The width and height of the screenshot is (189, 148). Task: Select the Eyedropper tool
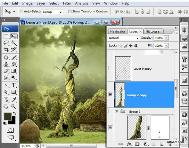point(14,100)
